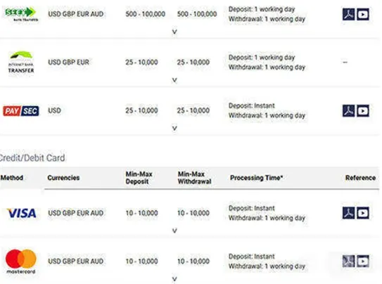Click the Min-Max Deposit column header
The width and height of the screenshot is (382, 284).
pyautogui.click(x=139, y=178)
